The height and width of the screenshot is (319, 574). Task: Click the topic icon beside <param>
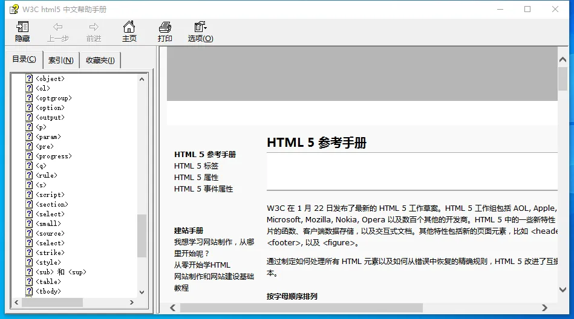click(x=29, y=137)
